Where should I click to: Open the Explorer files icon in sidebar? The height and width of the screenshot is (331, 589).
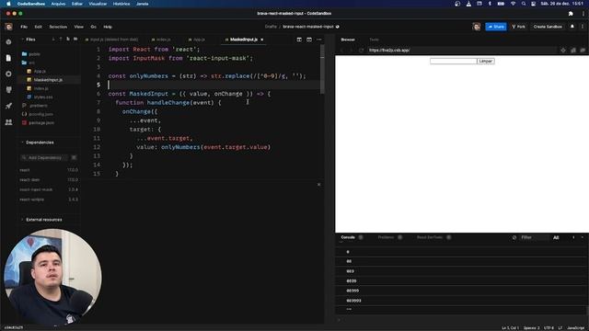tap(8, 58)
